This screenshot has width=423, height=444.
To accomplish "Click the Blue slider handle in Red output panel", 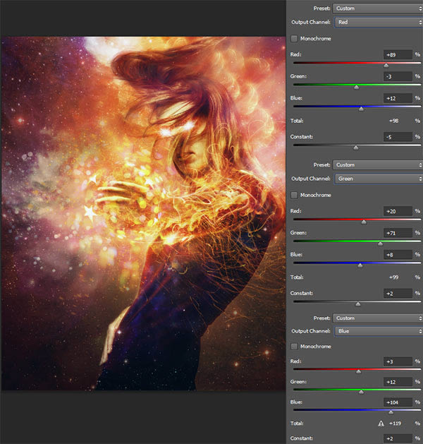I will click(x=361, y=109).
